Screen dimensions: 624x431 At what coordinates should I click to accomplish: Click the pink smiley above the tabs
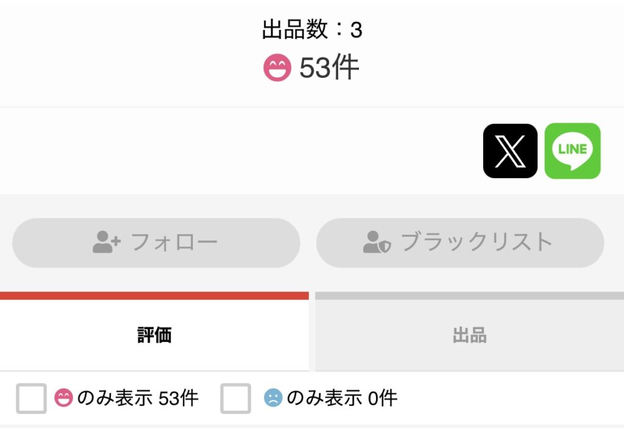point(277,68)
